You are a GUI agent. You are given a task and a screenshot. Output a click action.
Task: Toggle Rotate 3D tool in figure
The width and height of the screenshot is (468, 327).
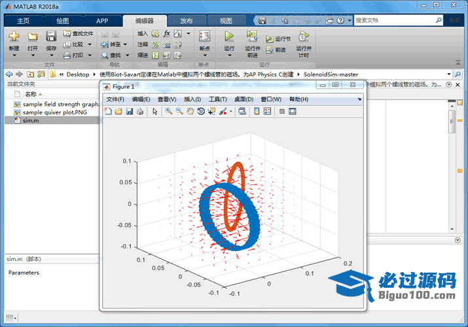pos(201,111)
